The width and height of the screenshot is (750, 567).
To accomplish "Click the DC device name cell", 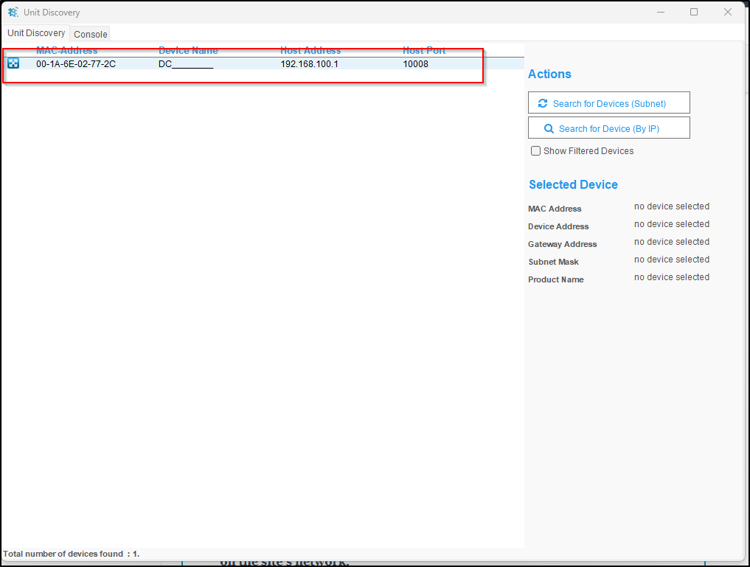I will (185, 64).
